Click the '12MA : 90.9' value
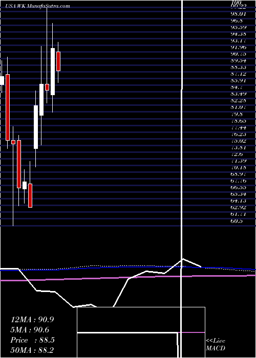The height and width of the screenshot is (358, 256). 32,320
